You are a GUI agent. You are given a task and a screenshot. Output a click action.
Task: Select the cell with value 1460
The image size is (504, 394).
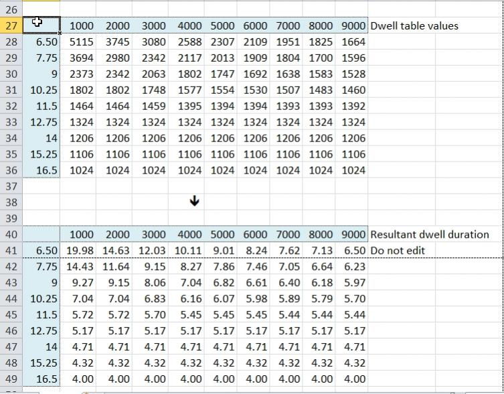click(x=353, y=90)
